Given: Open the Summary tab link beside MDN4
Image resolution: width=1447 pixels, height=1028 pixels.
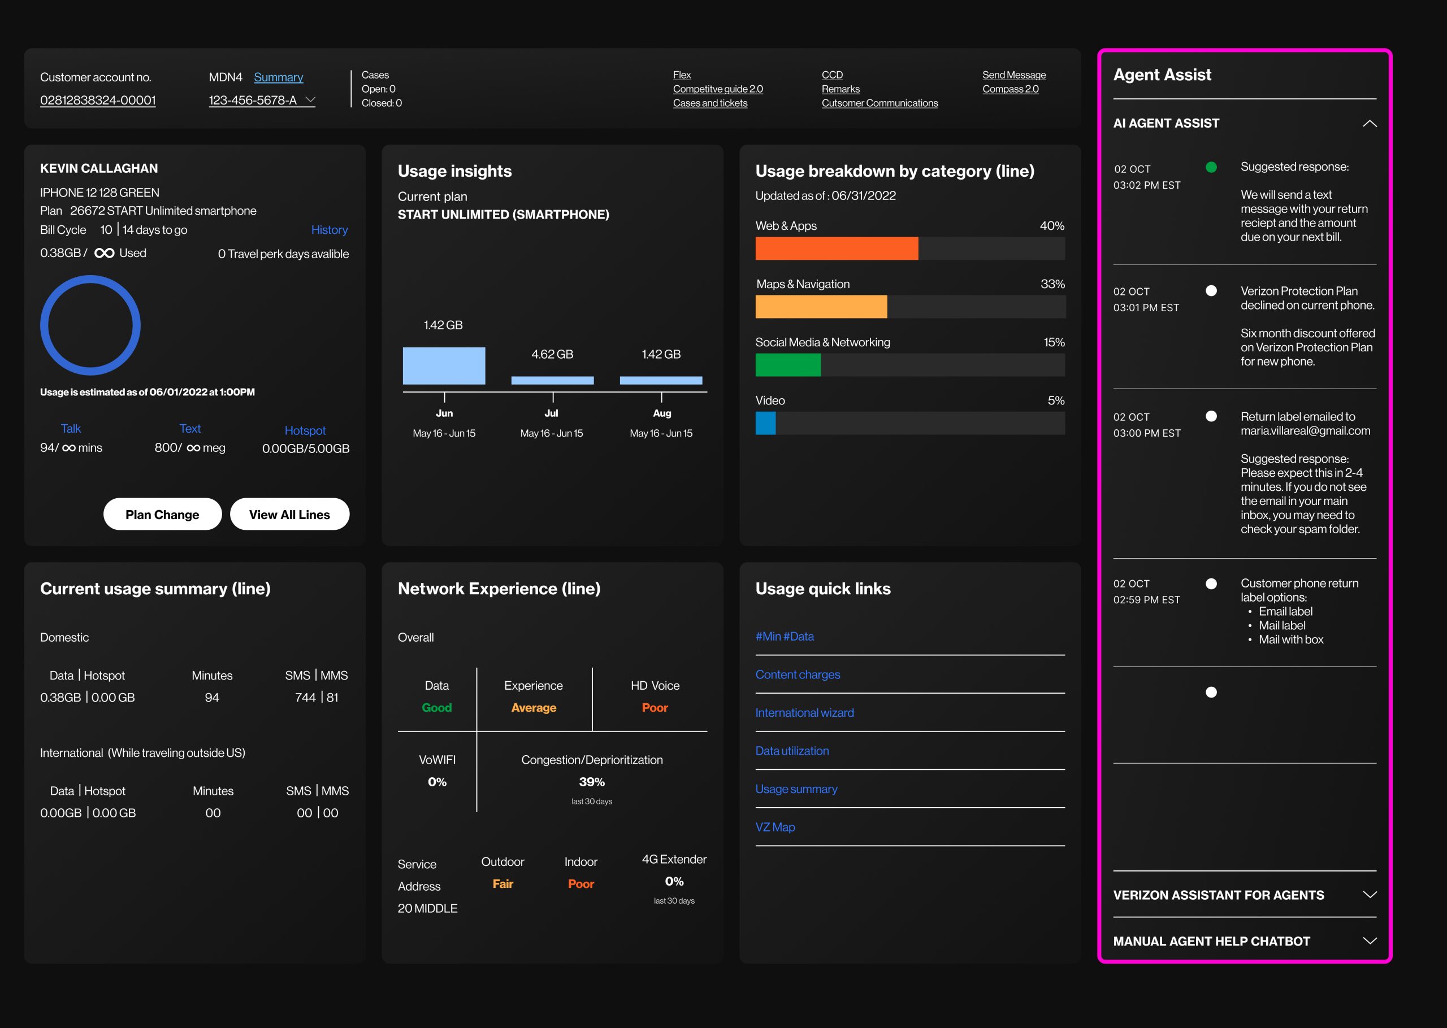Looking at the screenshot, I should (x=278, y=77).
